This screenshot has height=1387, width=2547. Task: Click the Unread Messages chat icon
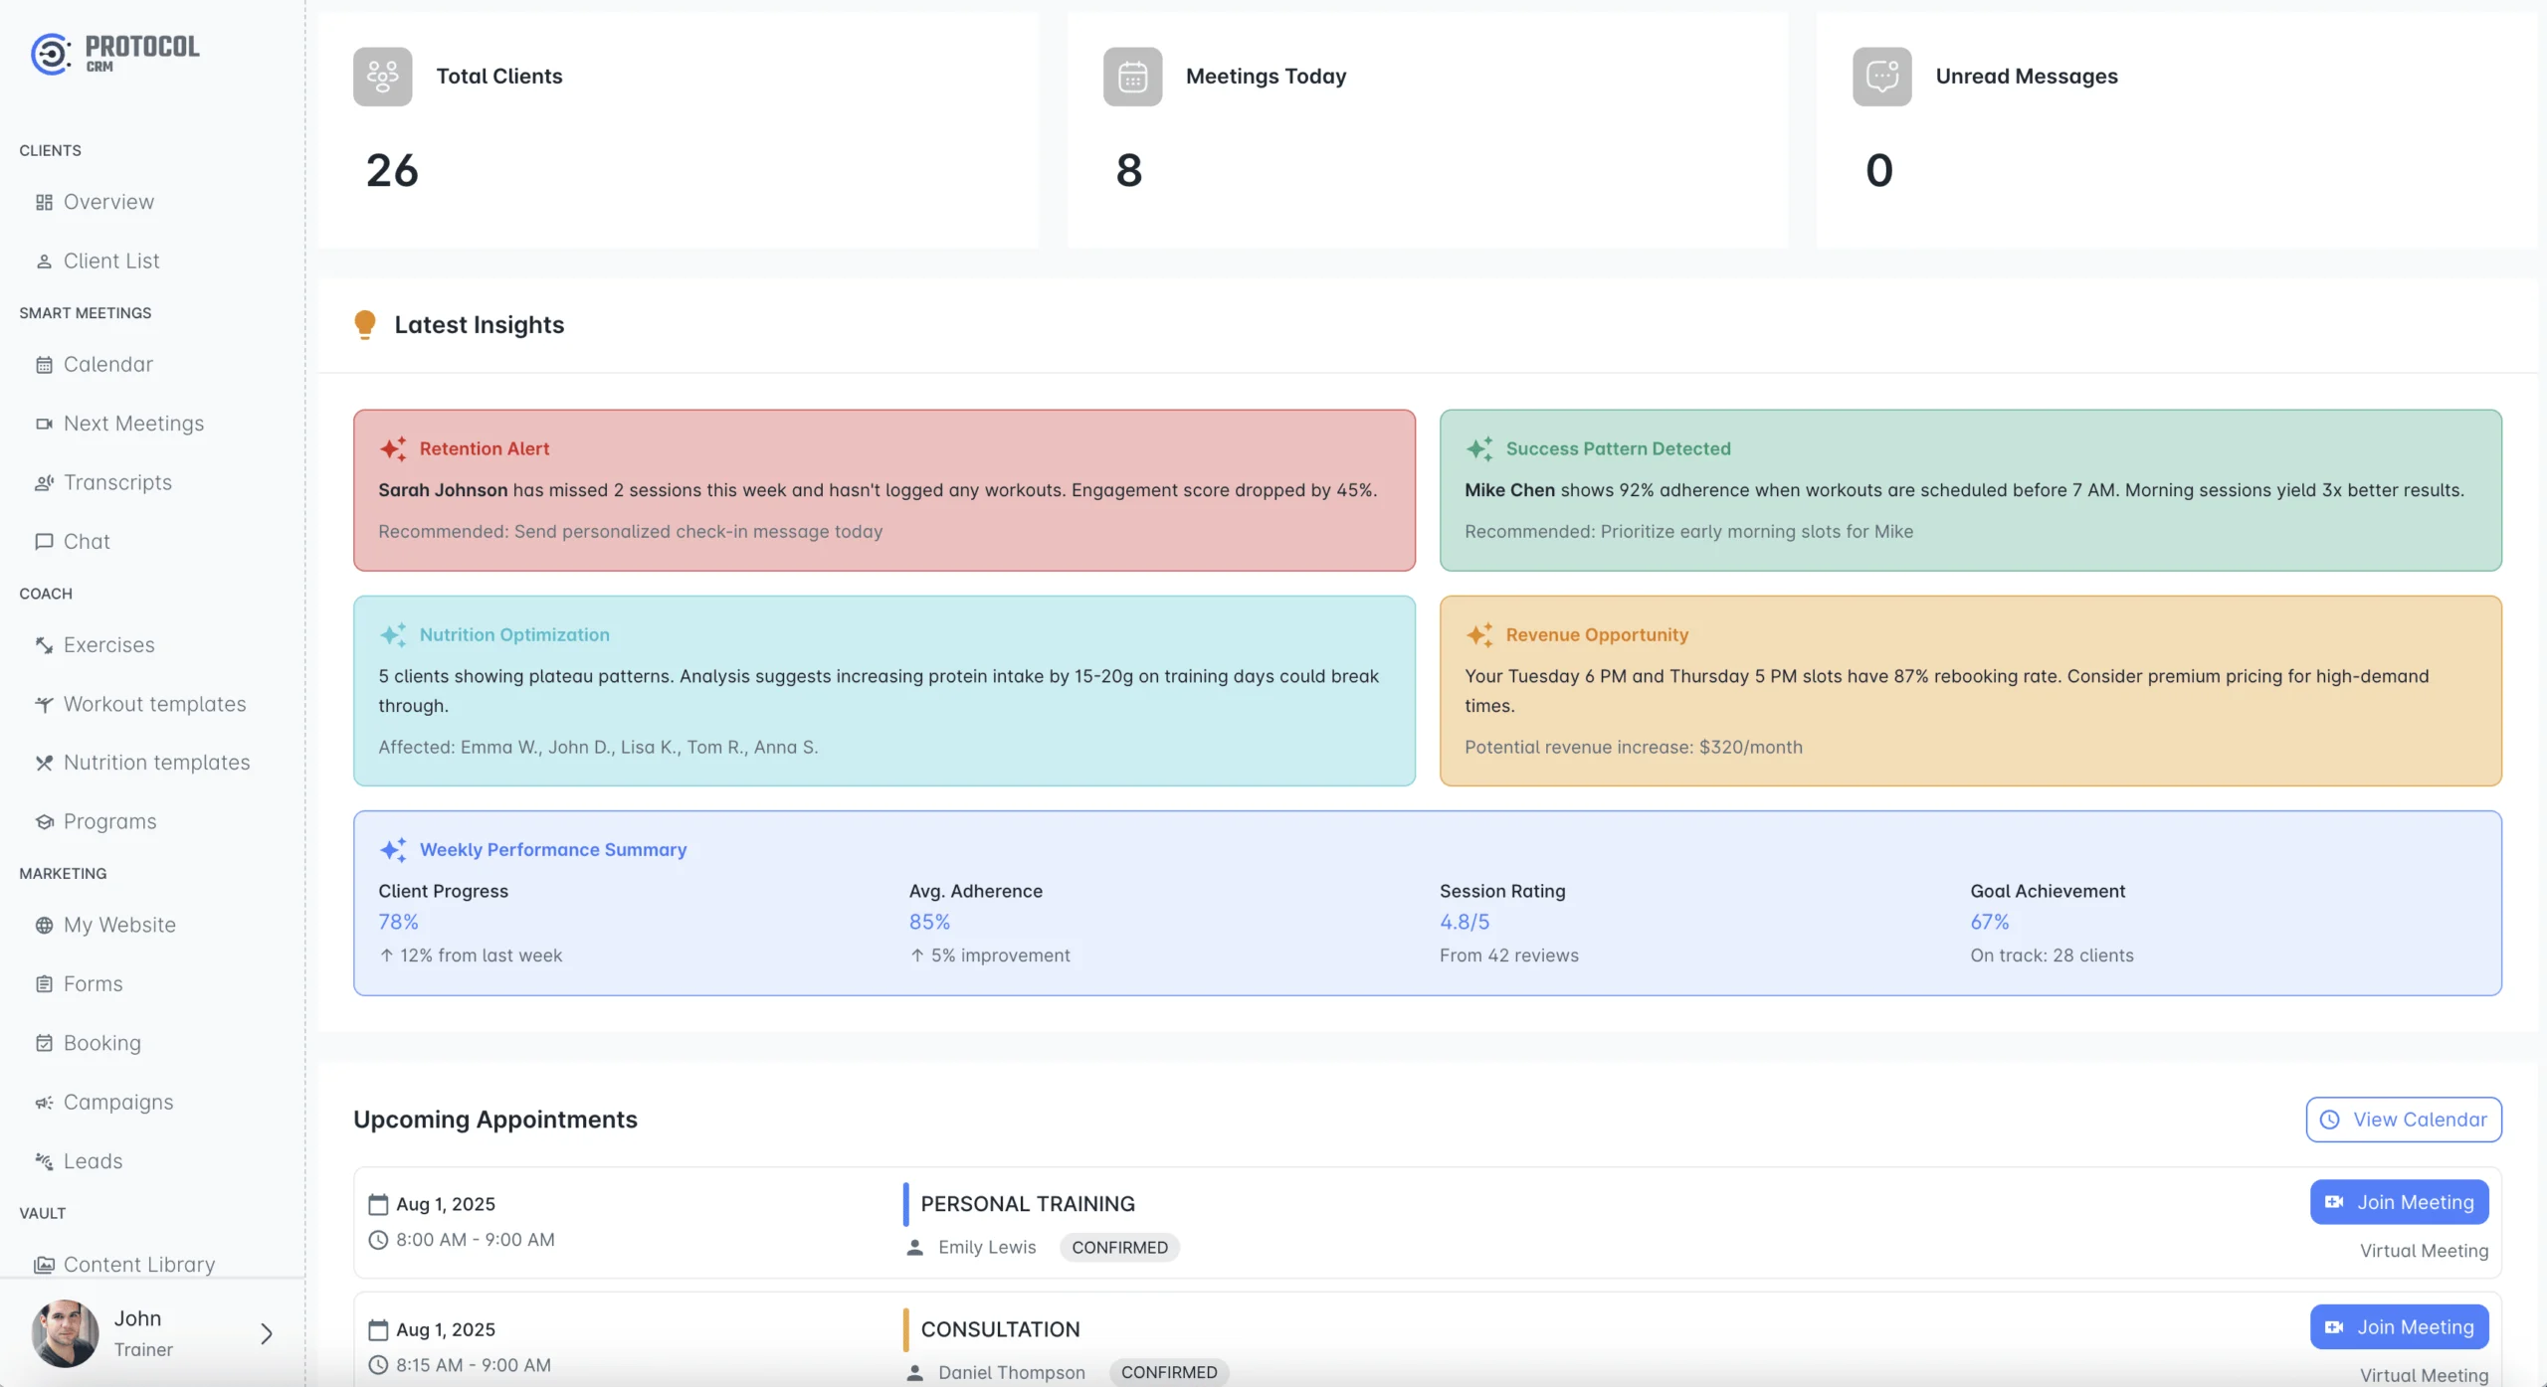[1881, 77]
